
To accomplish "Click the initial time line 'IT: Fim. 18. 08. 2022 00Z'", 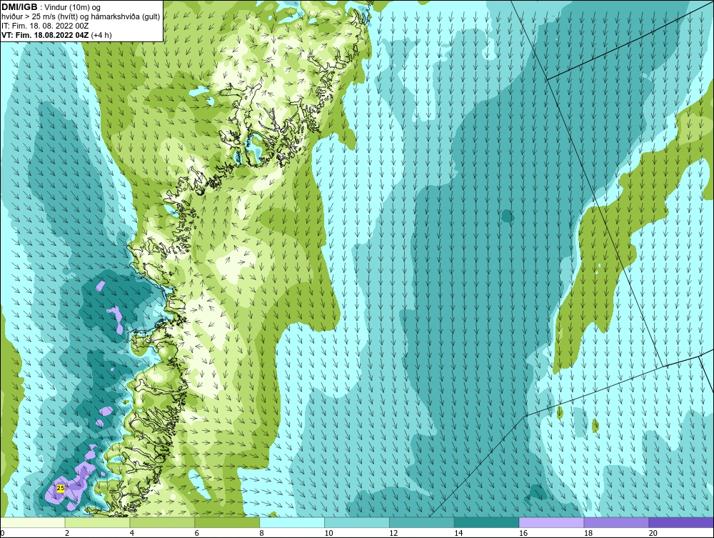I will pos(45,26).
